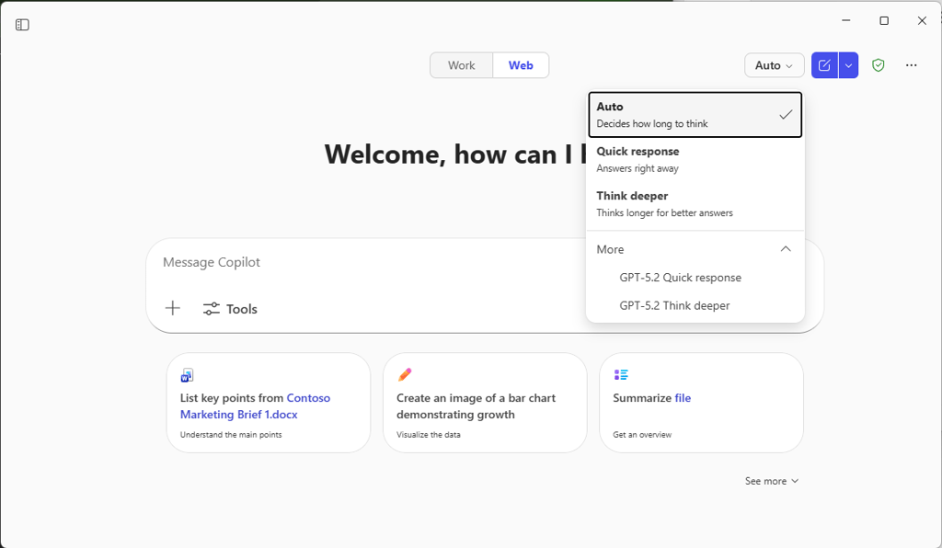Open List key points from Contoso card

(x=269, y=403)
